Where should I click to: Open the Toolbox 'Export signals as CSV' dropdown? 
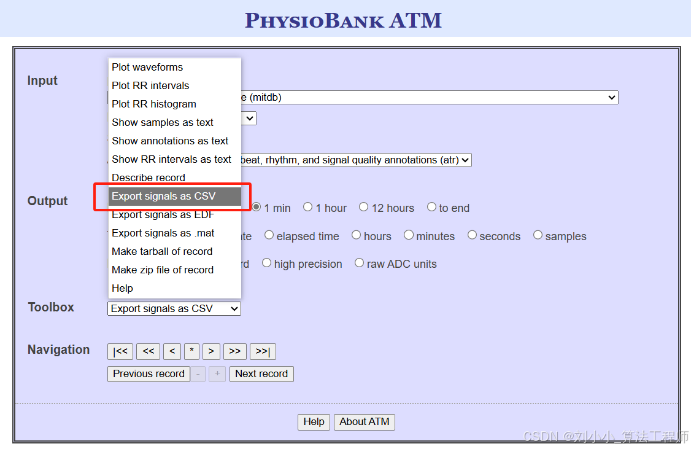coord(174,309)
